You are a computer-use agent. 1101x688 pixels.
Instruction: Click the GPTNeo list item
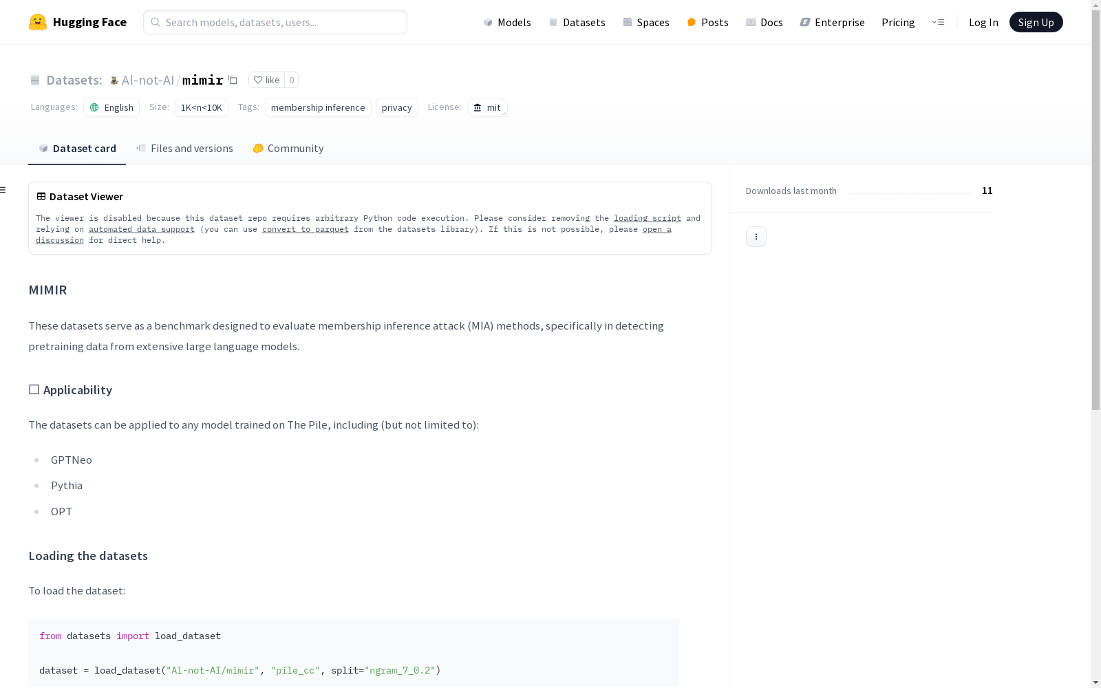tap(72, 460)
